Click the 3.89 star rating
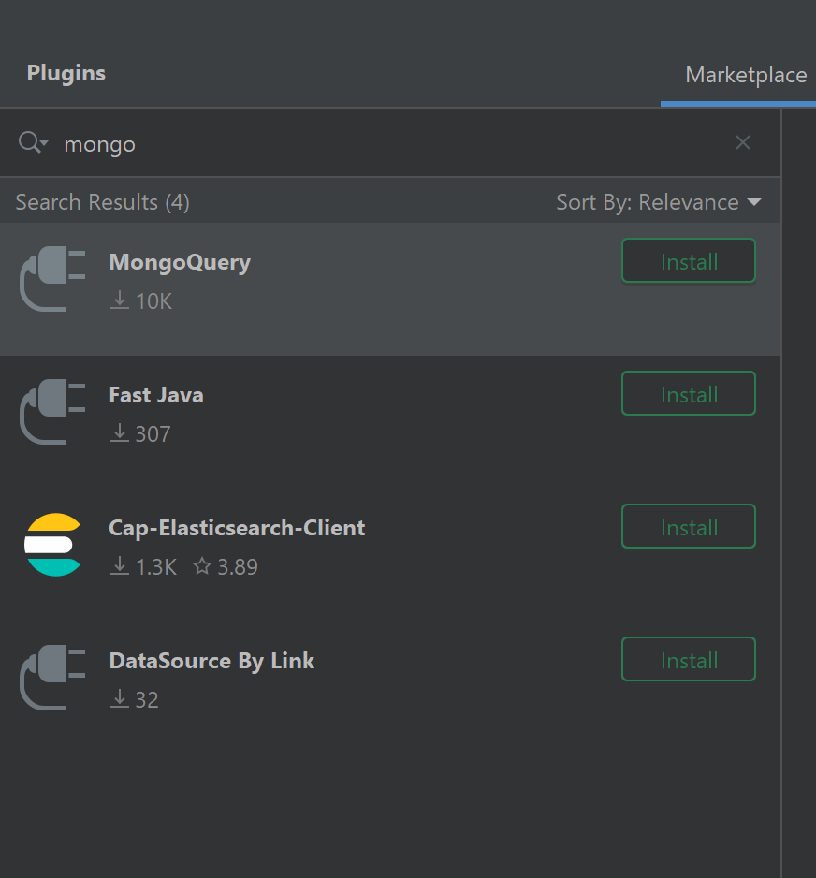The height and width of the screenshot is (878, 816). pos(226,566)
